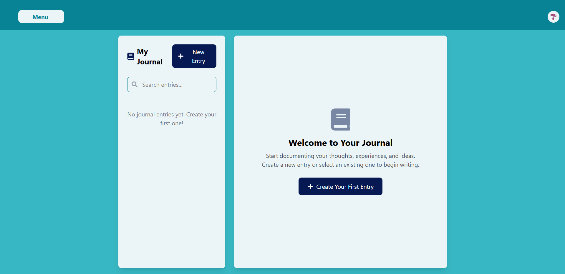Click the large journal icon in welcome panel
This screenshot has height=274, width=565.
point(340,119)
